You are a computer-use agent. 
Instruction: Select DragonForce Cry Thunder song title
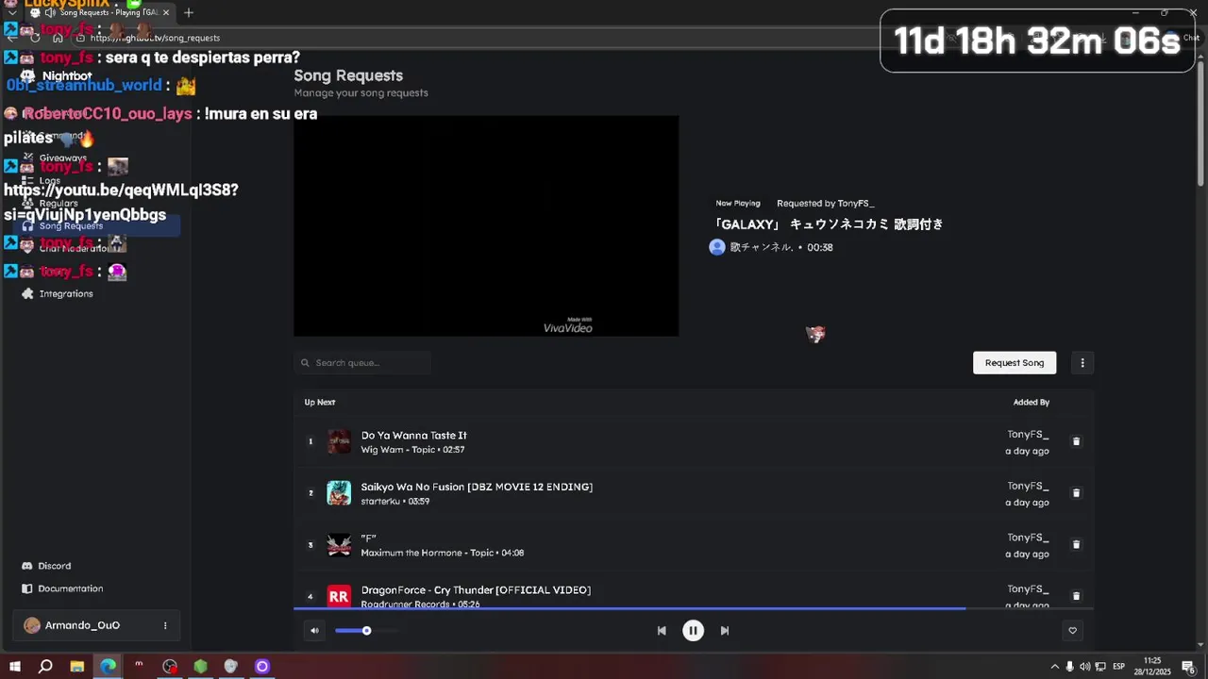point(476,589)
